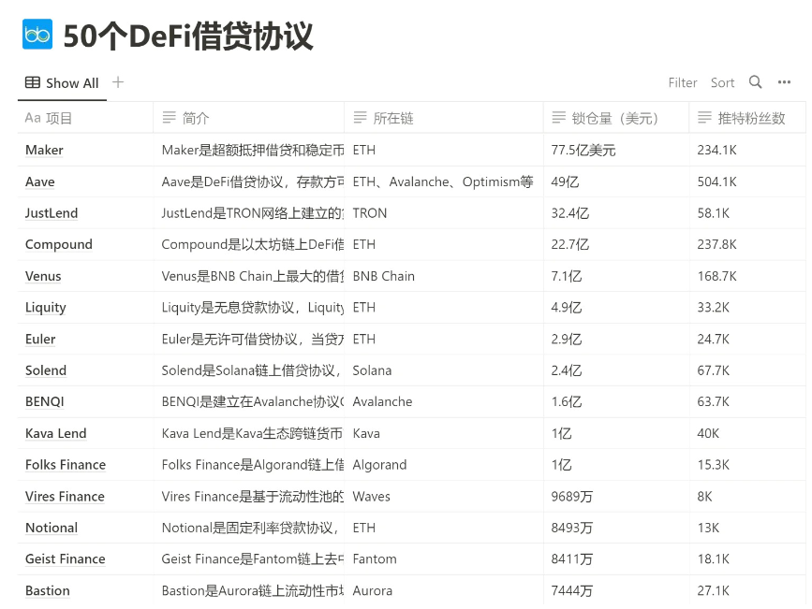The height and width of the screenshot is (609, 812).
Task: Click the 所在链 column header
Action: coord(444,118)
